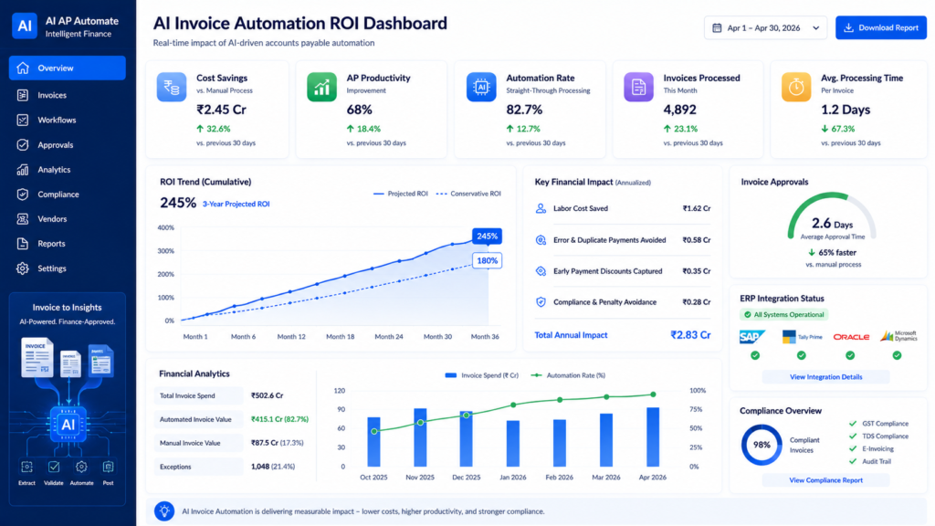
Task: Click the Post step icon
Action: (108, 467)
